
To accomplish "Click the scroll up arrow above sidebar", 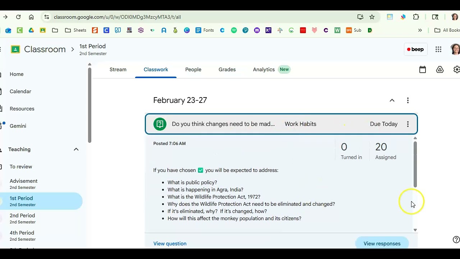I will coord(89,64).
